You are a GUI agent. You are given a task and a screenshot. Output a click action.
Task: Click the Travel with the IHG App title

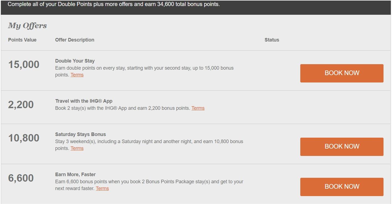coord(84,101)
